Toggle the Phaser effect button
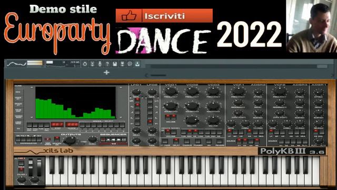The width and height of the screenshot is (337, 190). click(x=198, y=141)
